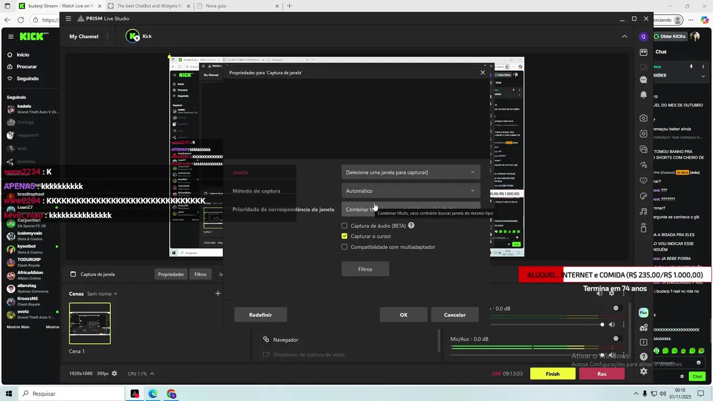
Task: Open the remote control icon in sidebar
Action: (x=643, y=228)
